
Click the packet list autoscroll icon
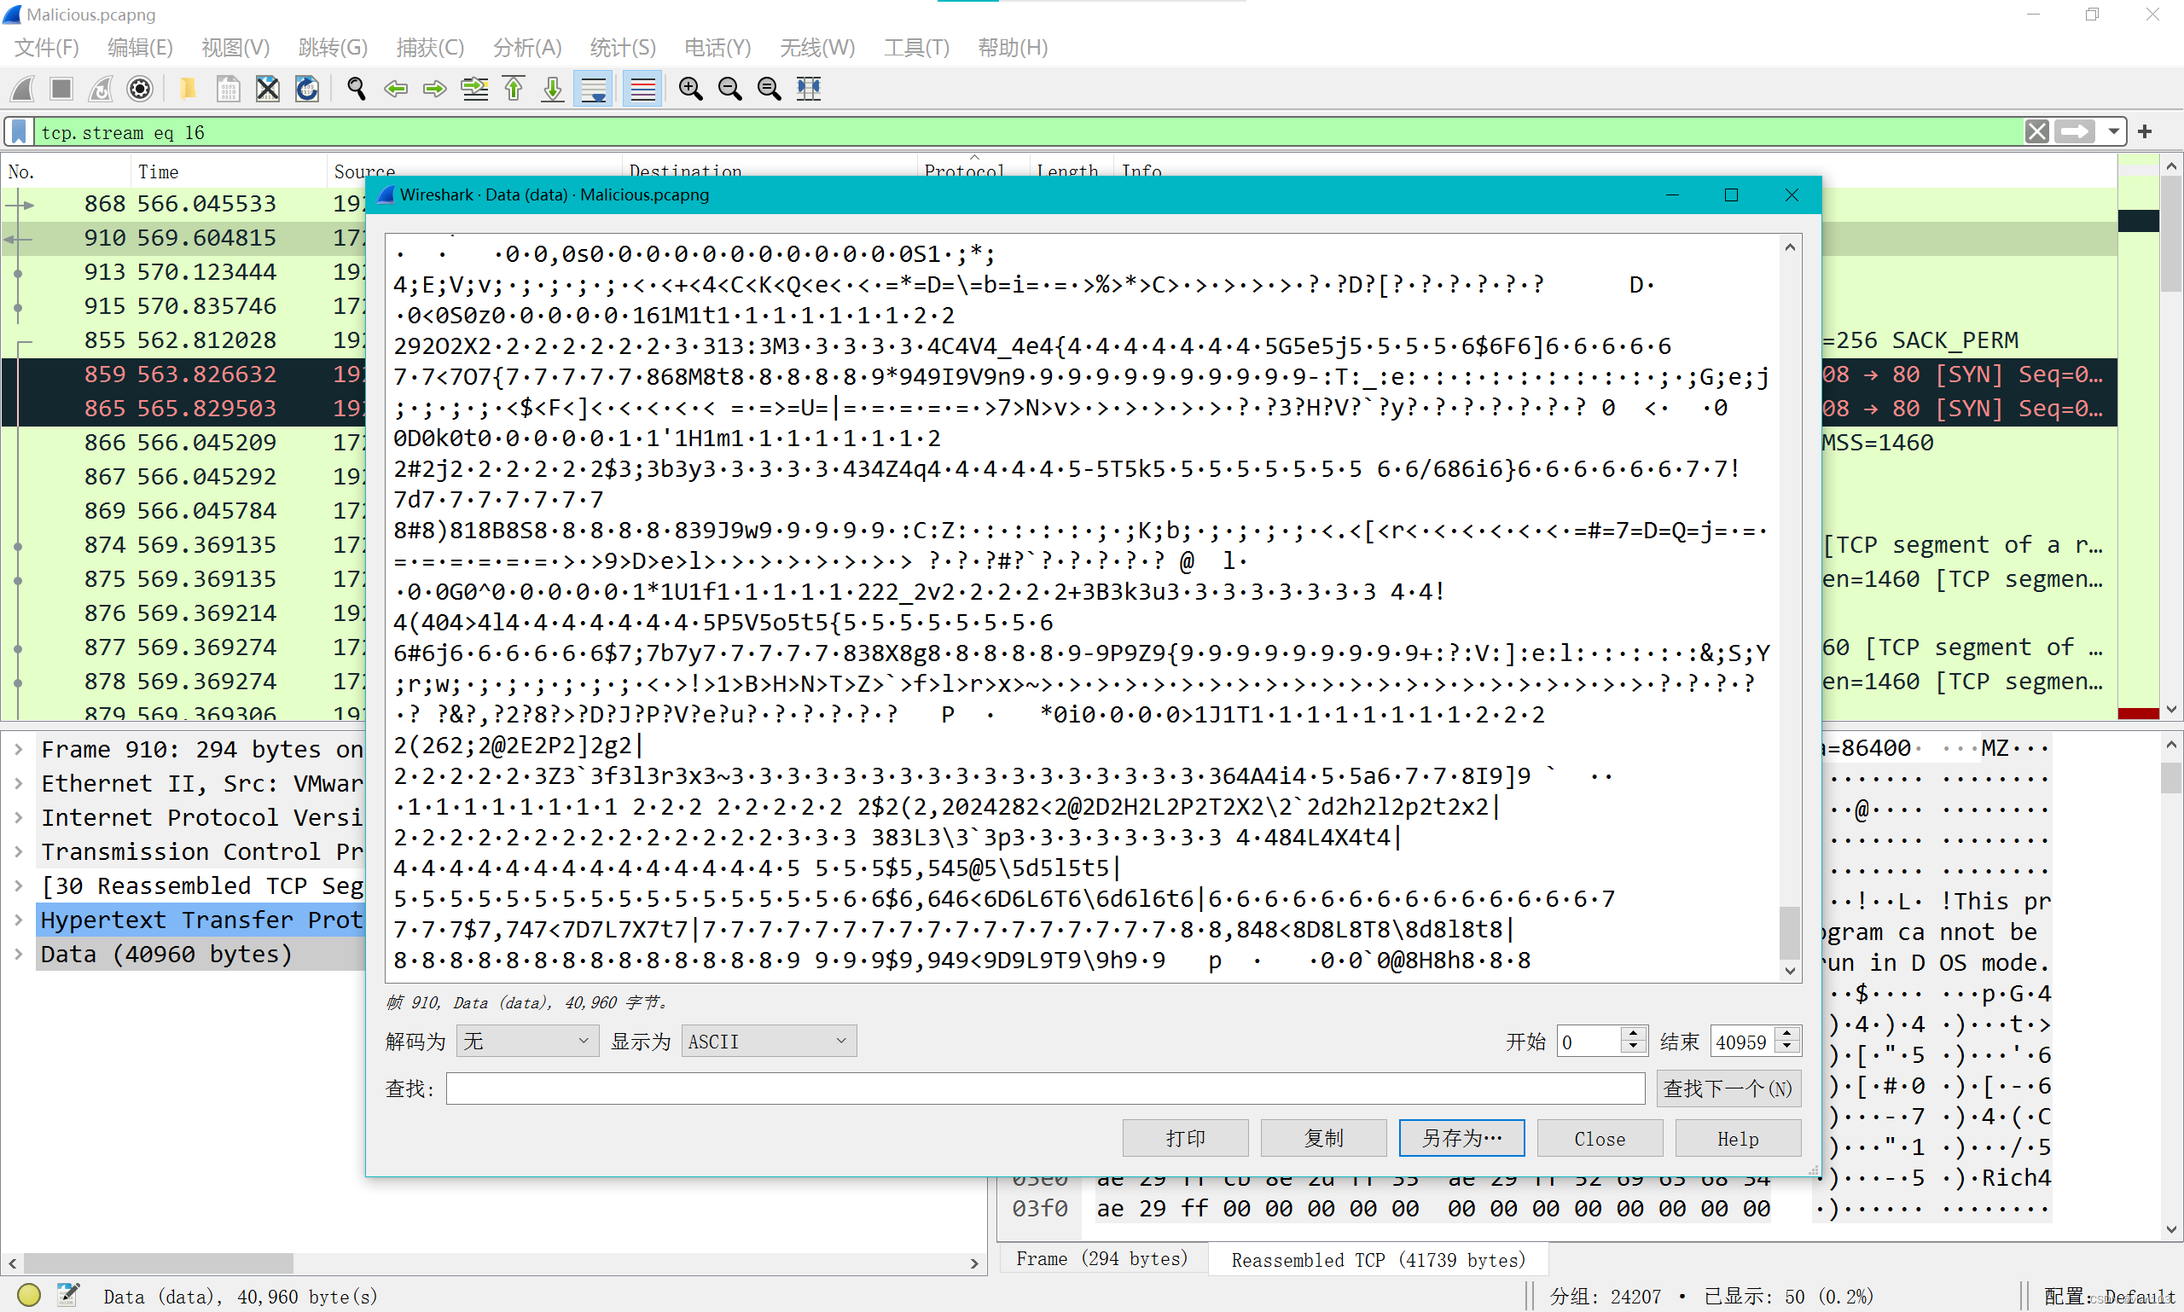click(596, 89)
